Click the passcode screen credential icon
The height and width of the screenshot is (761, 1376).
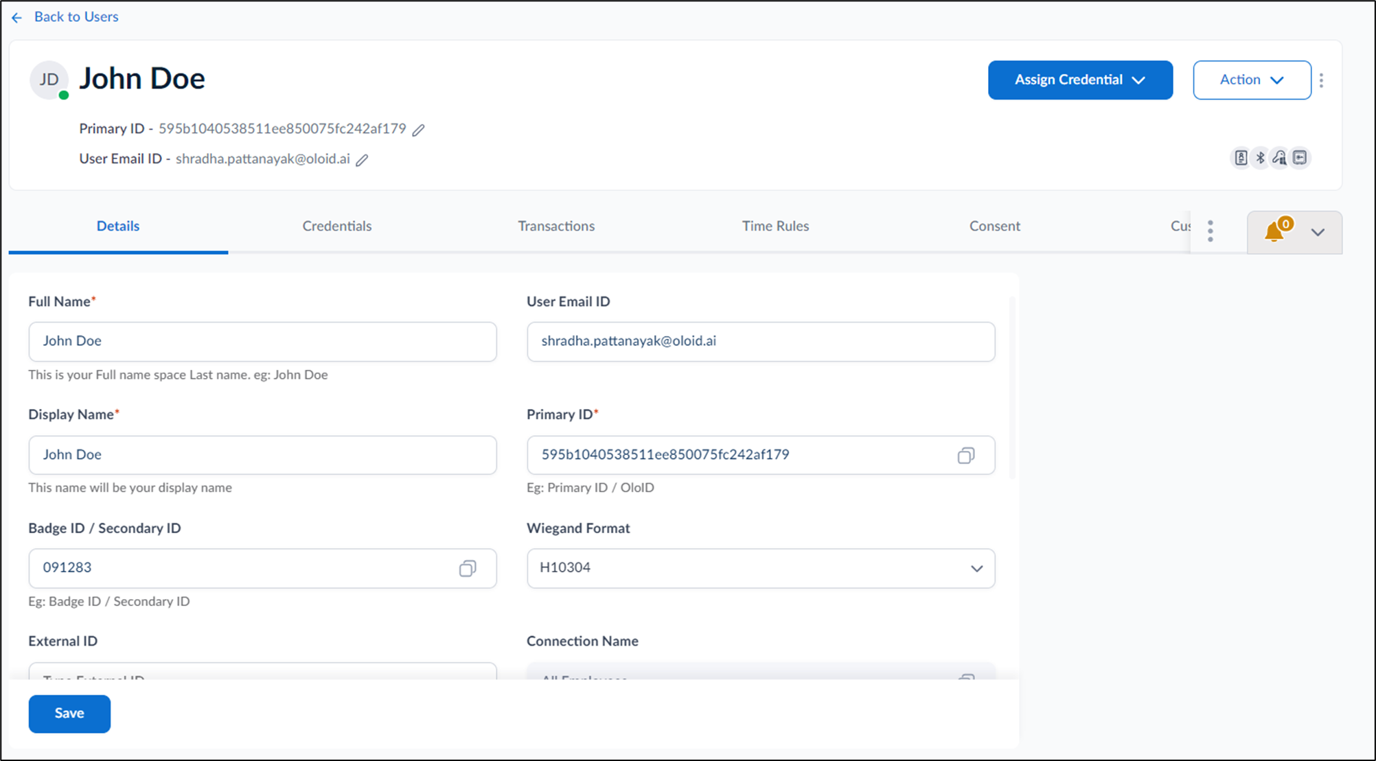pos(1300,158)
